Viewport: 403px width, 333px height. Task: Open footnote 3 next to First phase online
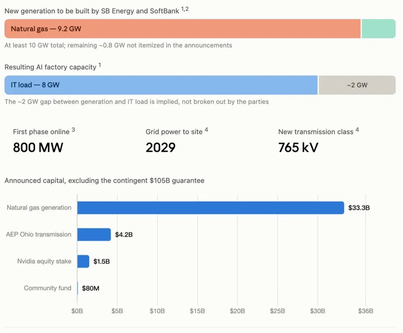(x=73, y=130)
